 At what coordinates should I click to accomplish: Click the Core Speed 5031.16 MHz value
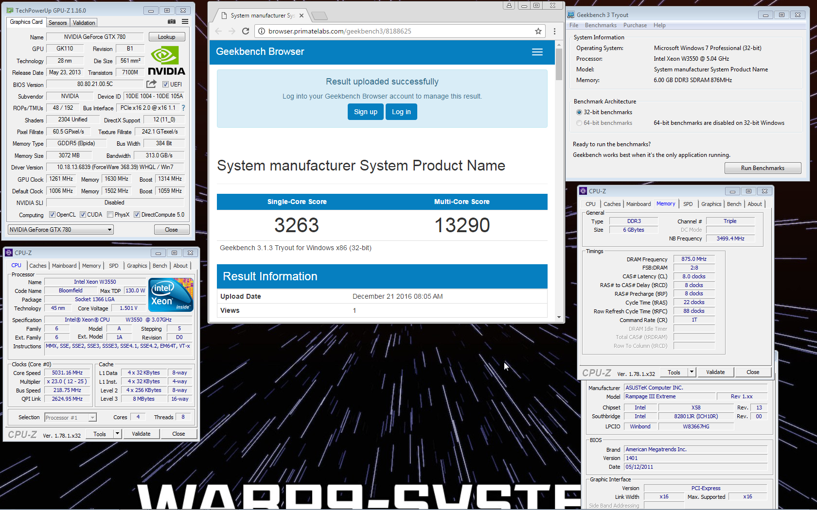point(67,373)
